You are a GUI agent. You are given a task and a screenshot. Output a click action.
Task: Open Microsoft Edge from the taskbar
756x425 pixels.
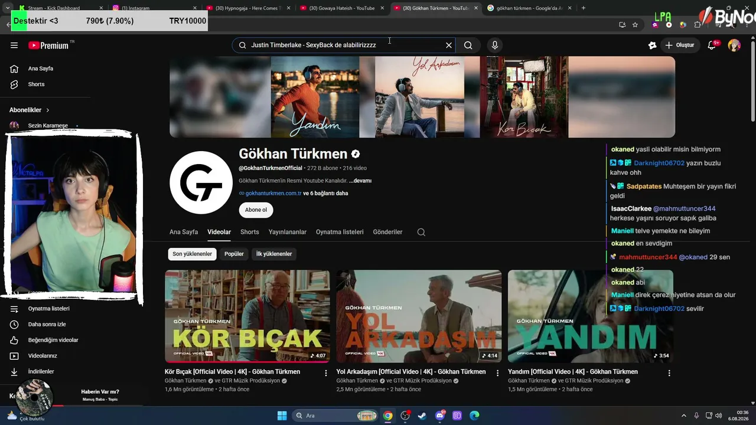(474, 416)
